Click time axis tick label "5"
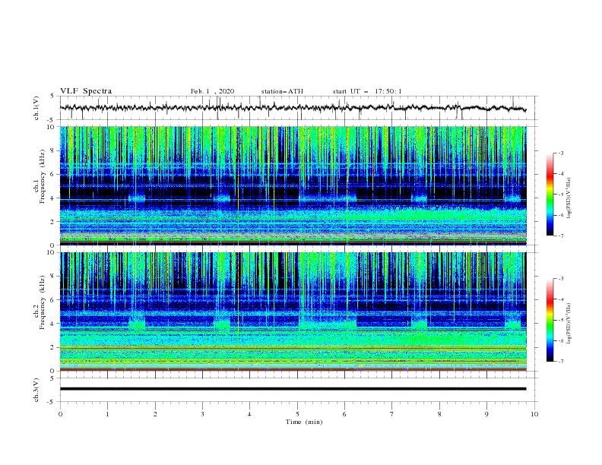Image resolution: width=602 pixels, height=465 pixels. pyautogui.click(x=297, y=414)
